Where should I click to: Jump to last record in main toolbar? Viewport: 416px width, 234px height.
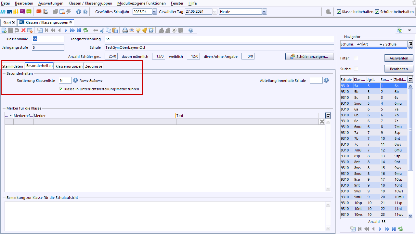click(79, 30)
